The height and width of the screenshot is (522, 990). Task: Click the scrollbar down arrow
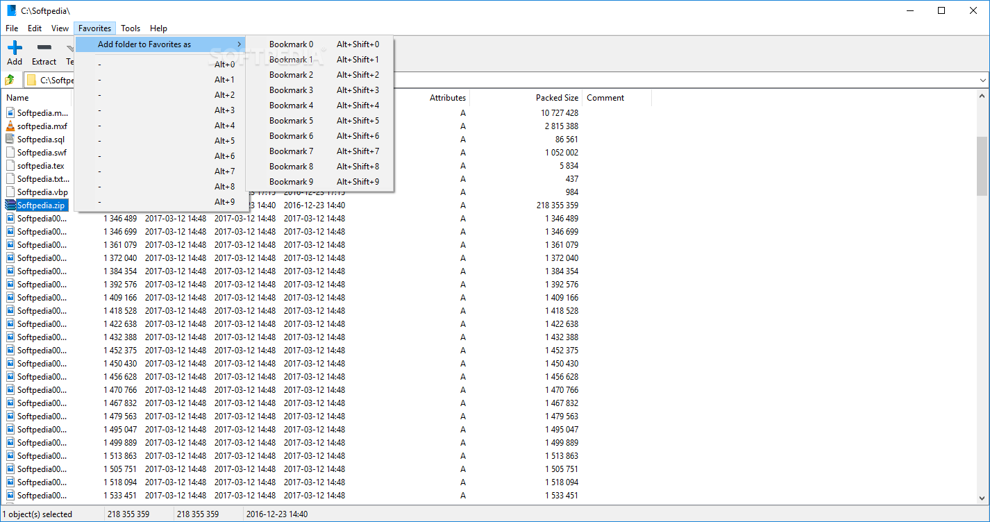point(982,498)
